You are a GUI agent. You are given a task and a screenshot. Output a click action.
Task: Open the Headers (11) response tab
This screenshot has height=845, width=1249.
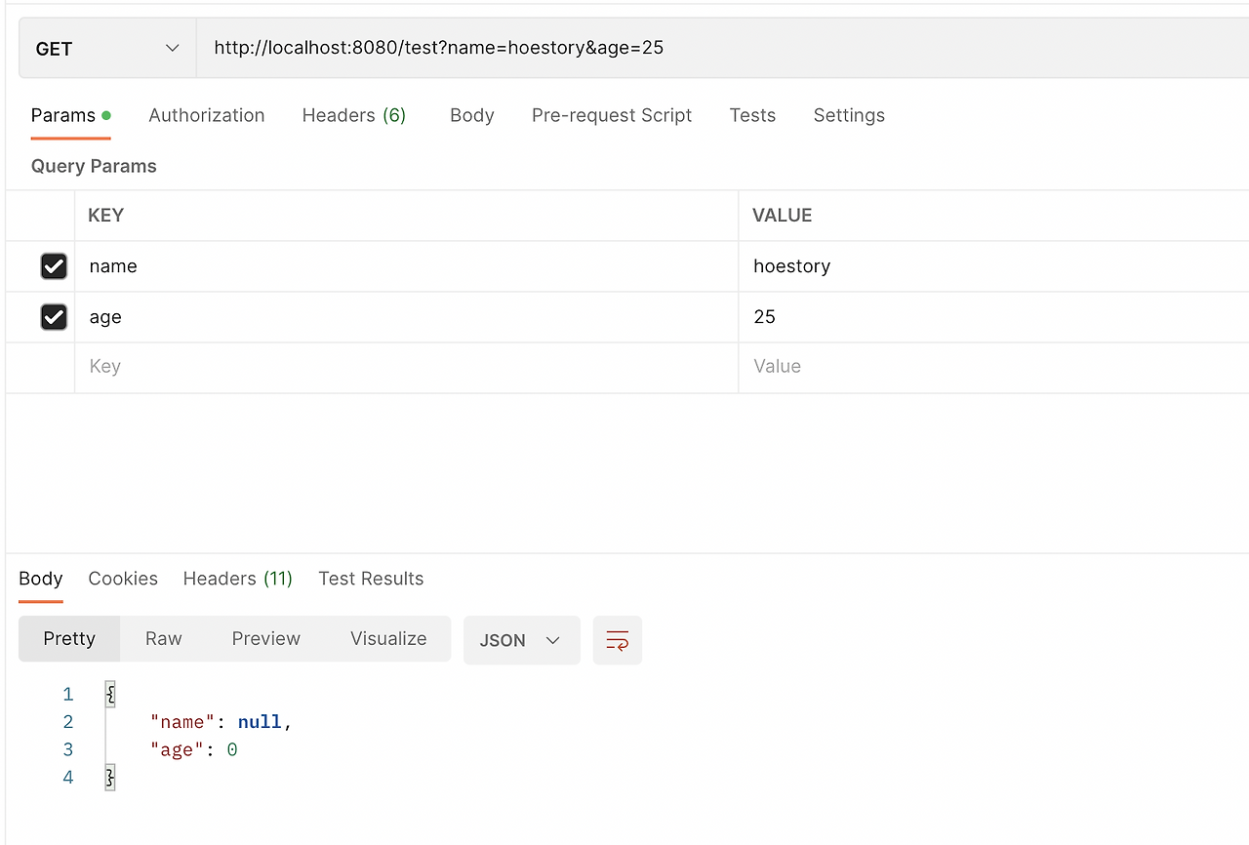[x=237, y=578]
